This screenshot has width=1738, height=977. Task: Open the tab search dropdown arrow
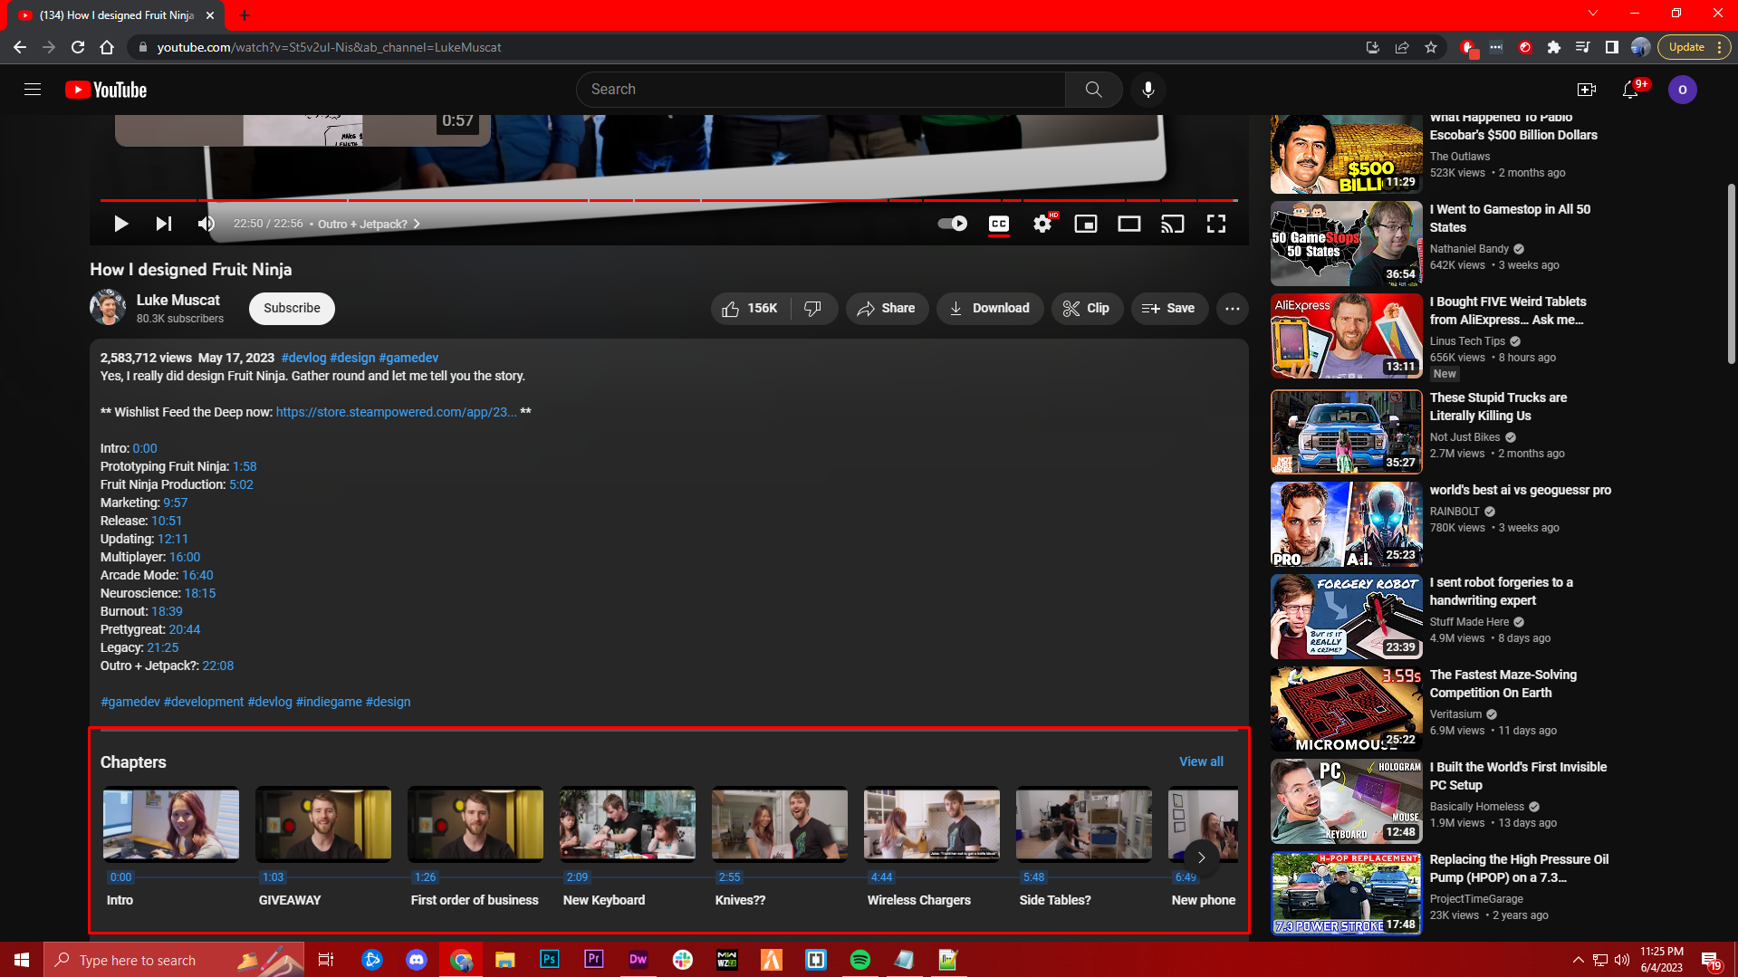tap(1593, 14)
